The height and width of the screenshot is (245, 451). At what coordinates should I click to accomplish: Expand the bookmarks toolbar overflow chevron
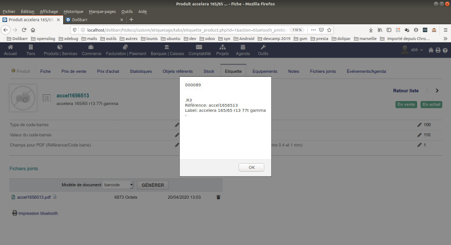[445, 38]
